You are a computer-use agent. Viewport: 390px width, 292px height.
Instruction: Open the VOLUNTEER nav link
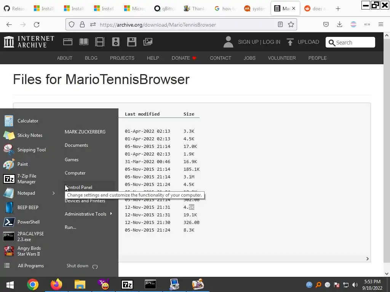(282, 58)
